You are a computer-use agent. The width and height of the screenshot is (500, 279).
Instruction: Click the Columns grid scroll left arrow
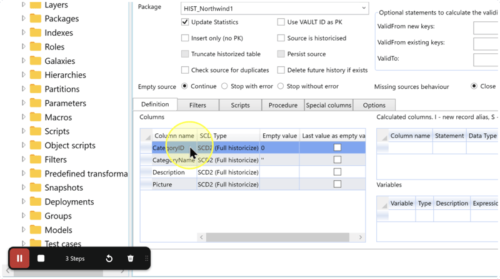(201, 237)
